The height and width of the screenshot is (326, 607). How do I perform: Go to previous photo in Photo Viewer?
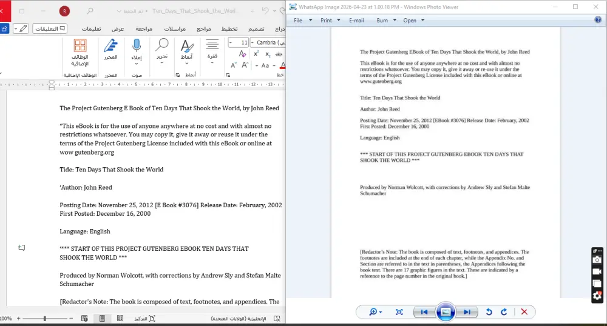[x=424, y=312]
